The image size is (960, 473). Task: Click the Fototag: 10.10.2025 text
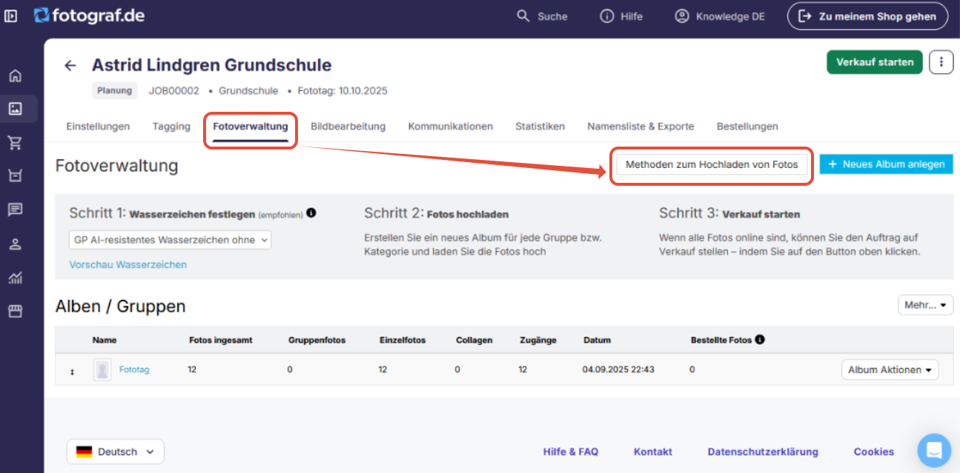(x=342, y=91)
